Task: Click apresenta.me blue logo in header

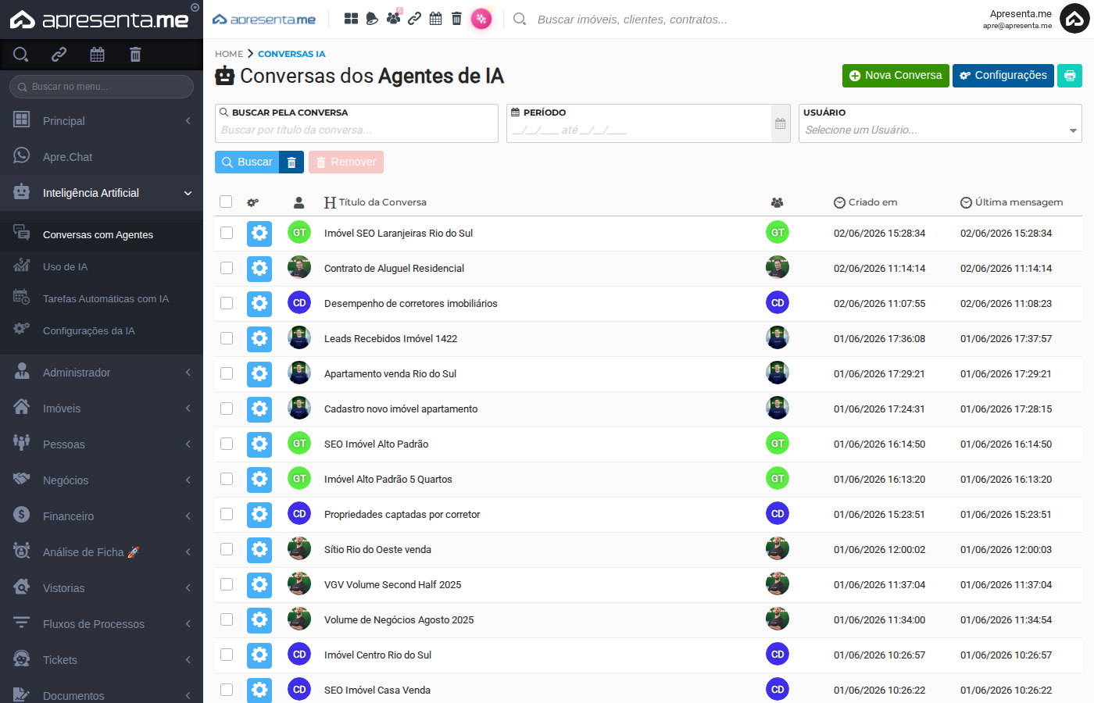Action: pos(264,19)
